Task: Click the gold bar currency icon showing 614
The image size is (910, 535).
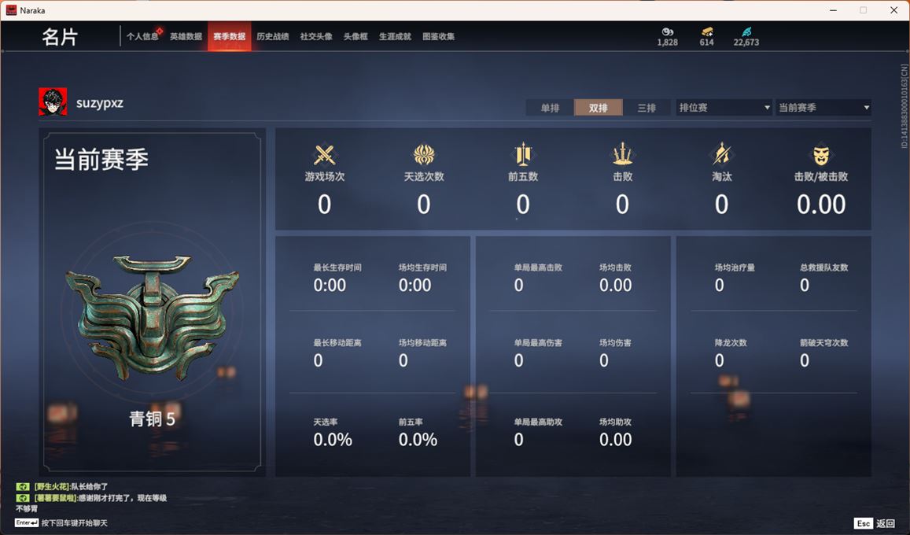Action: [x=707, y=32]
